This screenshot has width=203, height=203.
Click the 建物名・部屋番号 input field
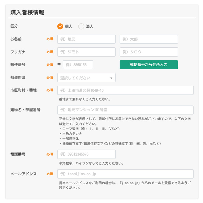coord(125,110)
